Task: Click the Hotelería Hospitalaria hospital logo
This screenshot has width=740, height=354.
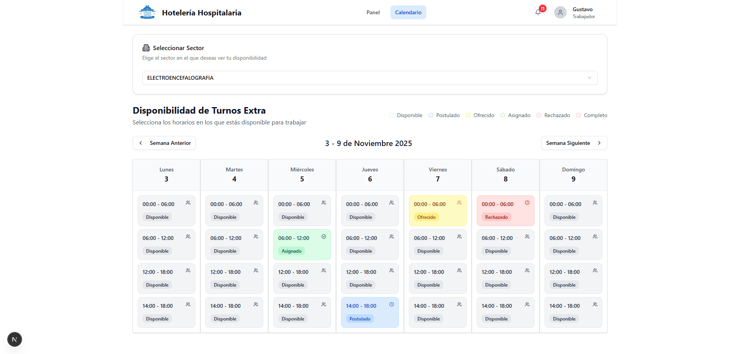Action: click(x=147, y=12)
